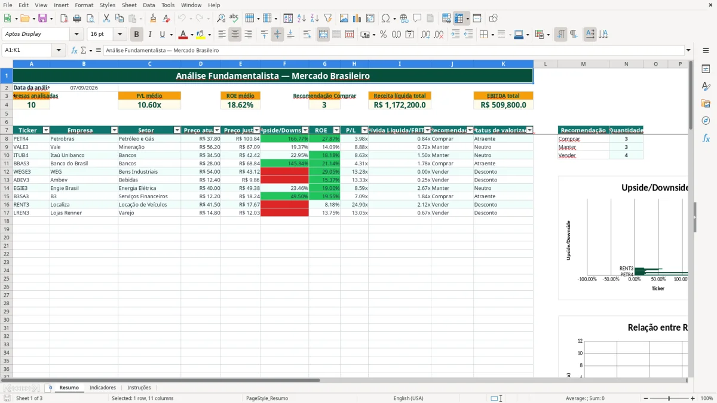Open the Tools menu
This screenshot has width=717, height=403.
click(x=168, y=5)
